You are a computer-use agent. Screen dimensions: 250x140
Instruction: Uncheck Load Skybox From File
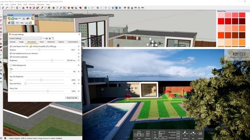(11, 47)
